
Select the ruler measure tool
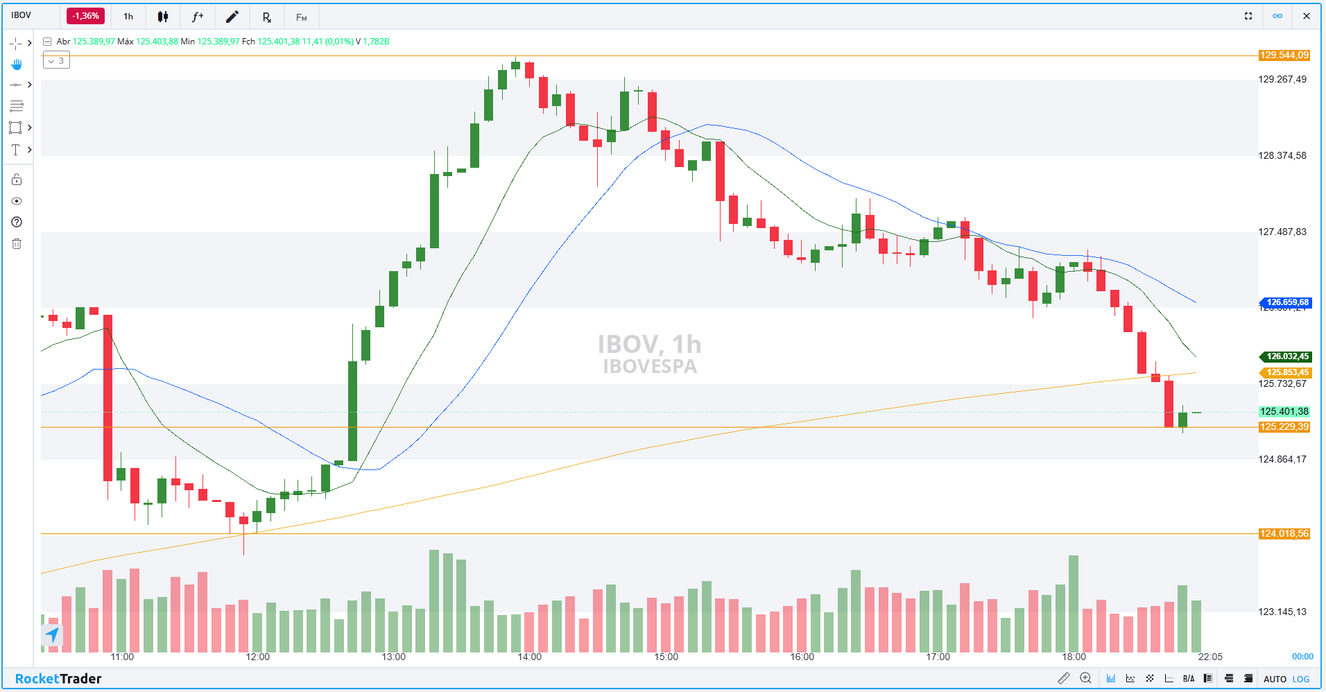point(1063,678)
